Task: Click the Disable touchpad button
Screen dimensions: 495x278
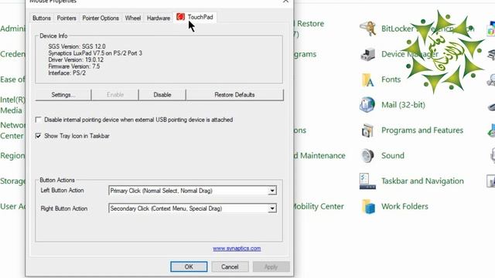Action: coord(162,95)
